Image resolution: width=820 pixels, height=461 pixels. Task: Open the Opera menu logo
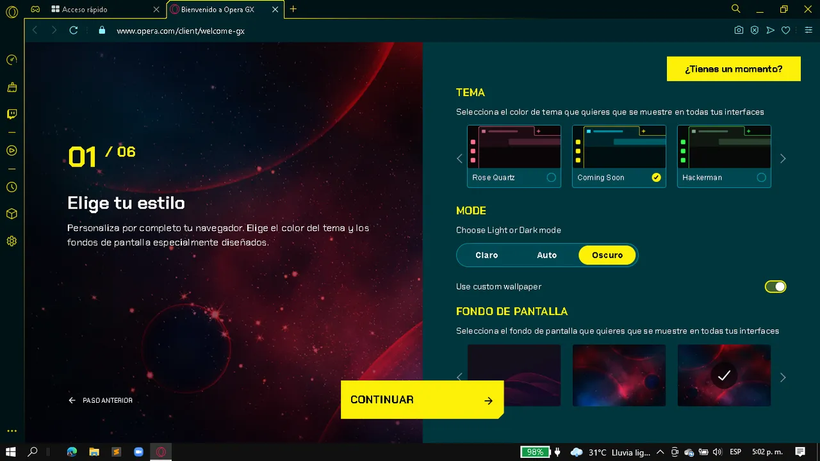click(x=12, y=12)
